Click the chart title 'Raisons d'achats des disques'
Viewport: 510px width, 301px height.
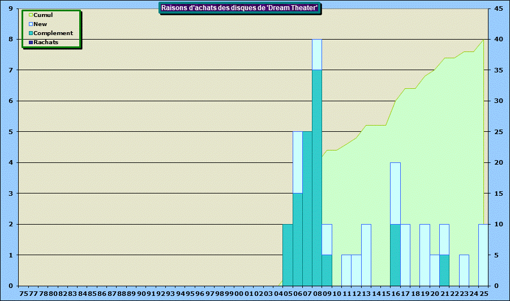coord(239,8)
